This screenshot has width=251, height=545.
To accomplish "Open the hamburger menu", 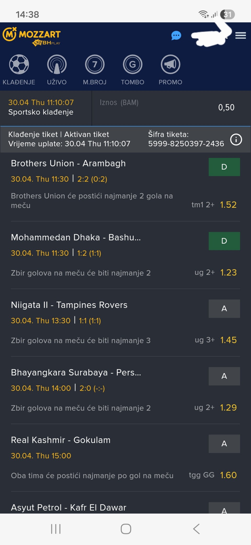I will (x=241, y=35).
